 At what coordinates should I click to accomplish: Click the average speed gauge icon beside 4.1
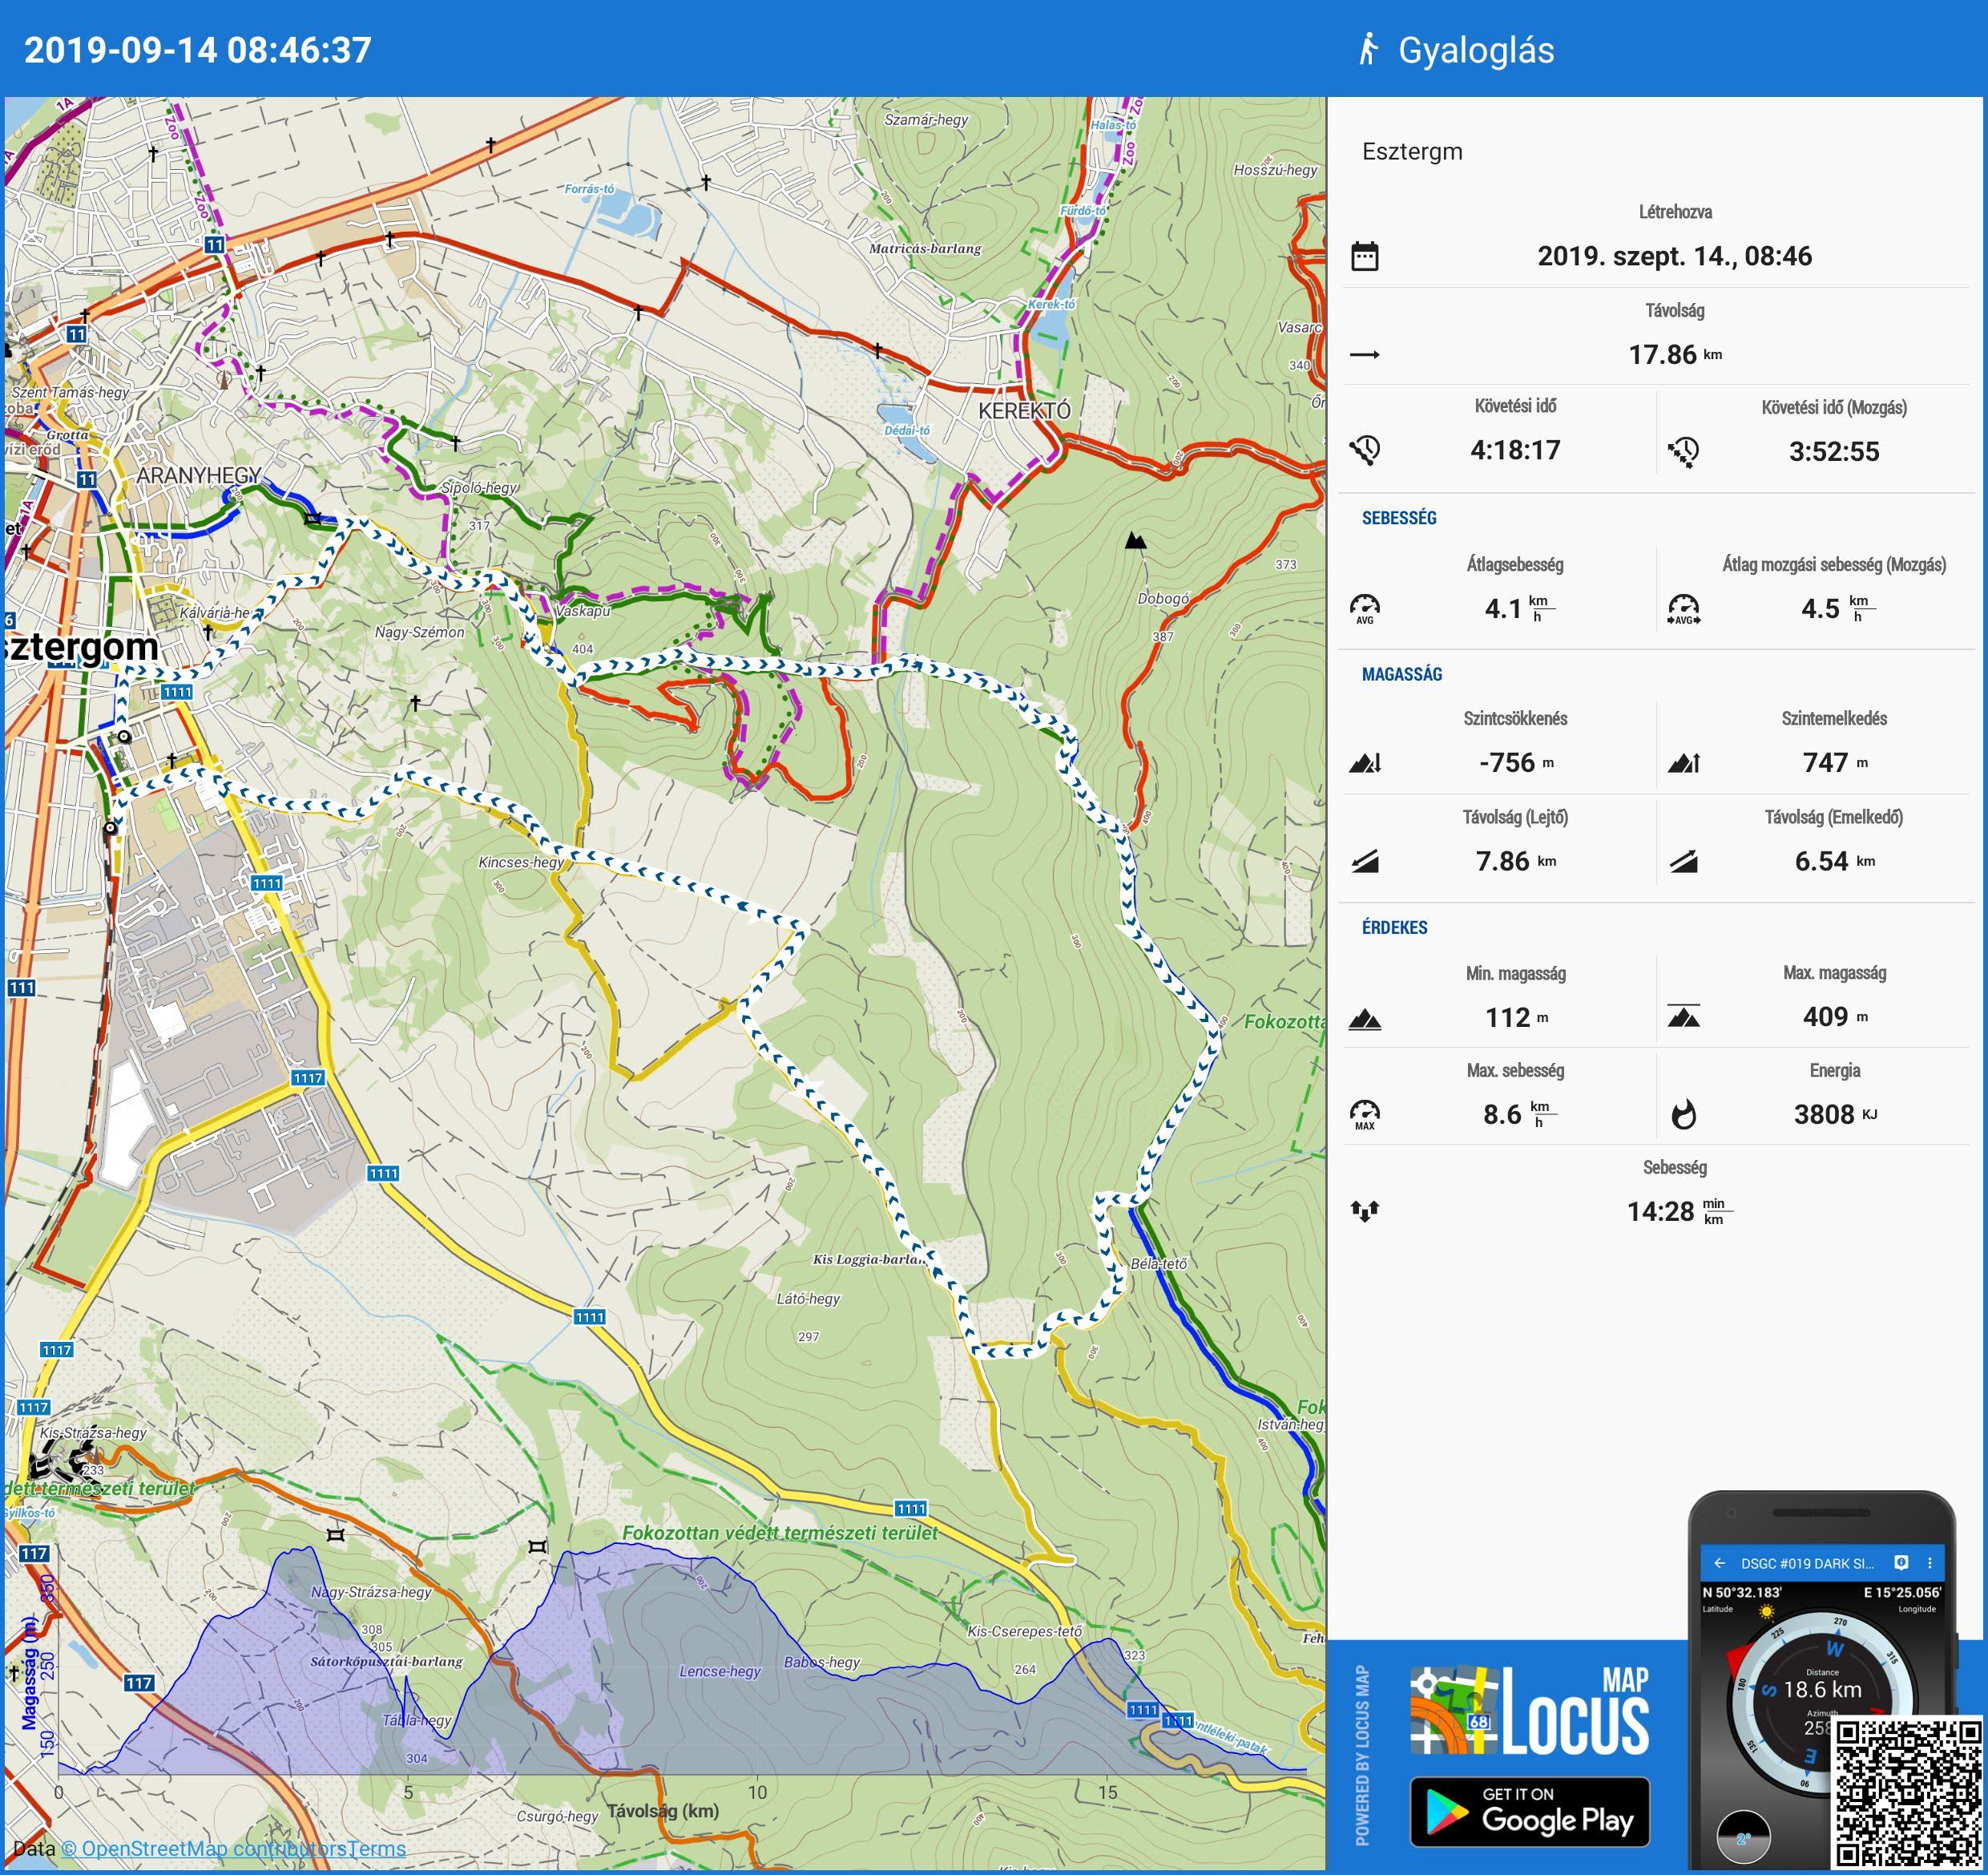point(1365,608)
